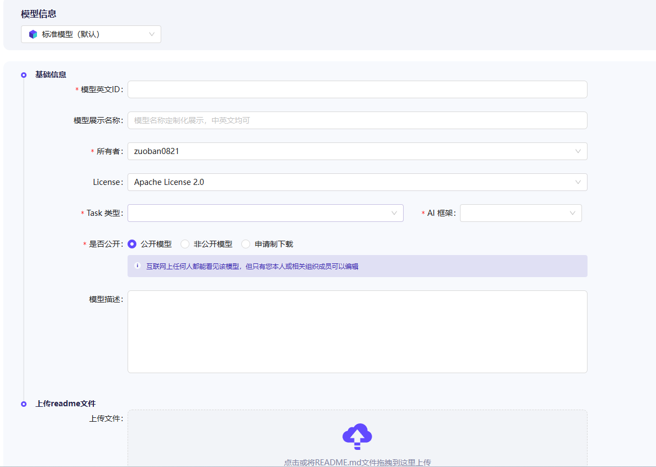Click the 基础信息 step circle marker
This screenshot has height=467, width=656.
(24, 75)
